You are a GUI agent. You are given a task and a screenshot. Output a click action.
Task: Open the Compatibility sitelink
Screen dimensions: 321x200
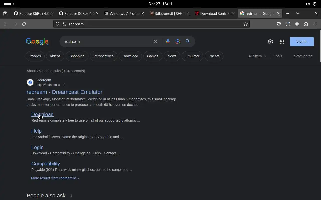[46, 164]
